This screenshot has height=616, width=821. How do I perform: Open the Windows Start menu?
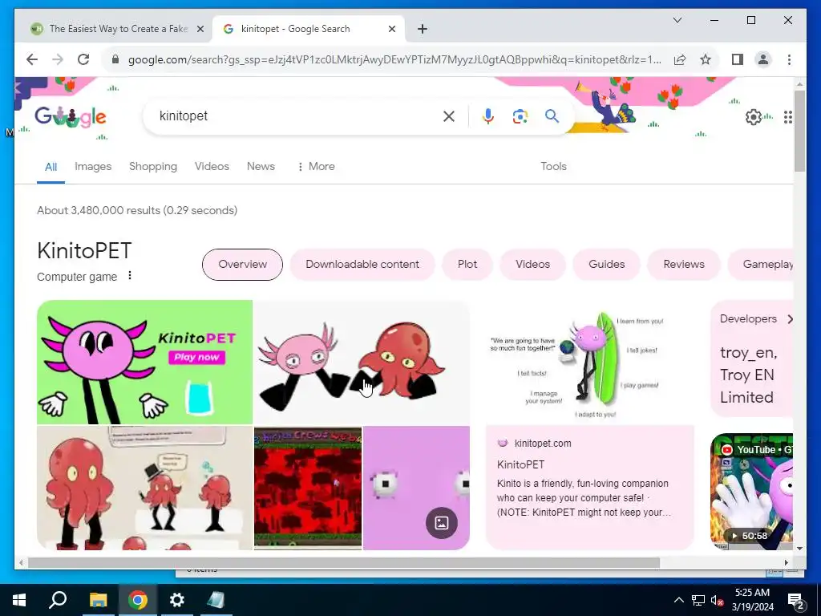(x=19, y=600)
